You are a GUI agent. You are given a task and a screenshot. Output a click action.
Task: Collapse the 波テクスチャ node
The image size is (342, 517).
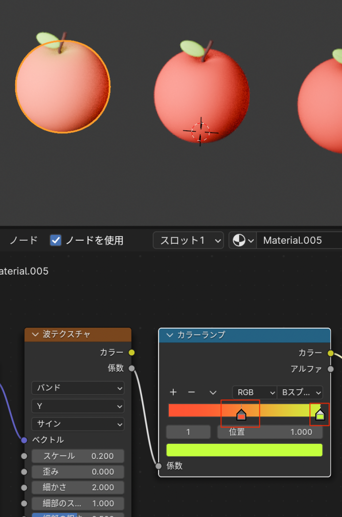click(x=35, y=334)
